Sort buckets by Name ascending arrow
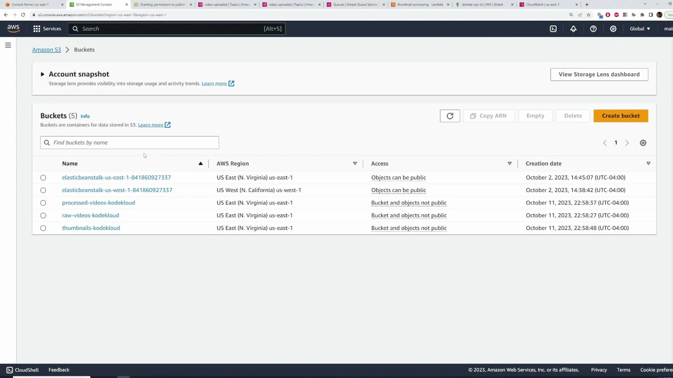This screenshot has width=673, height=378. (x=201, y=163)
